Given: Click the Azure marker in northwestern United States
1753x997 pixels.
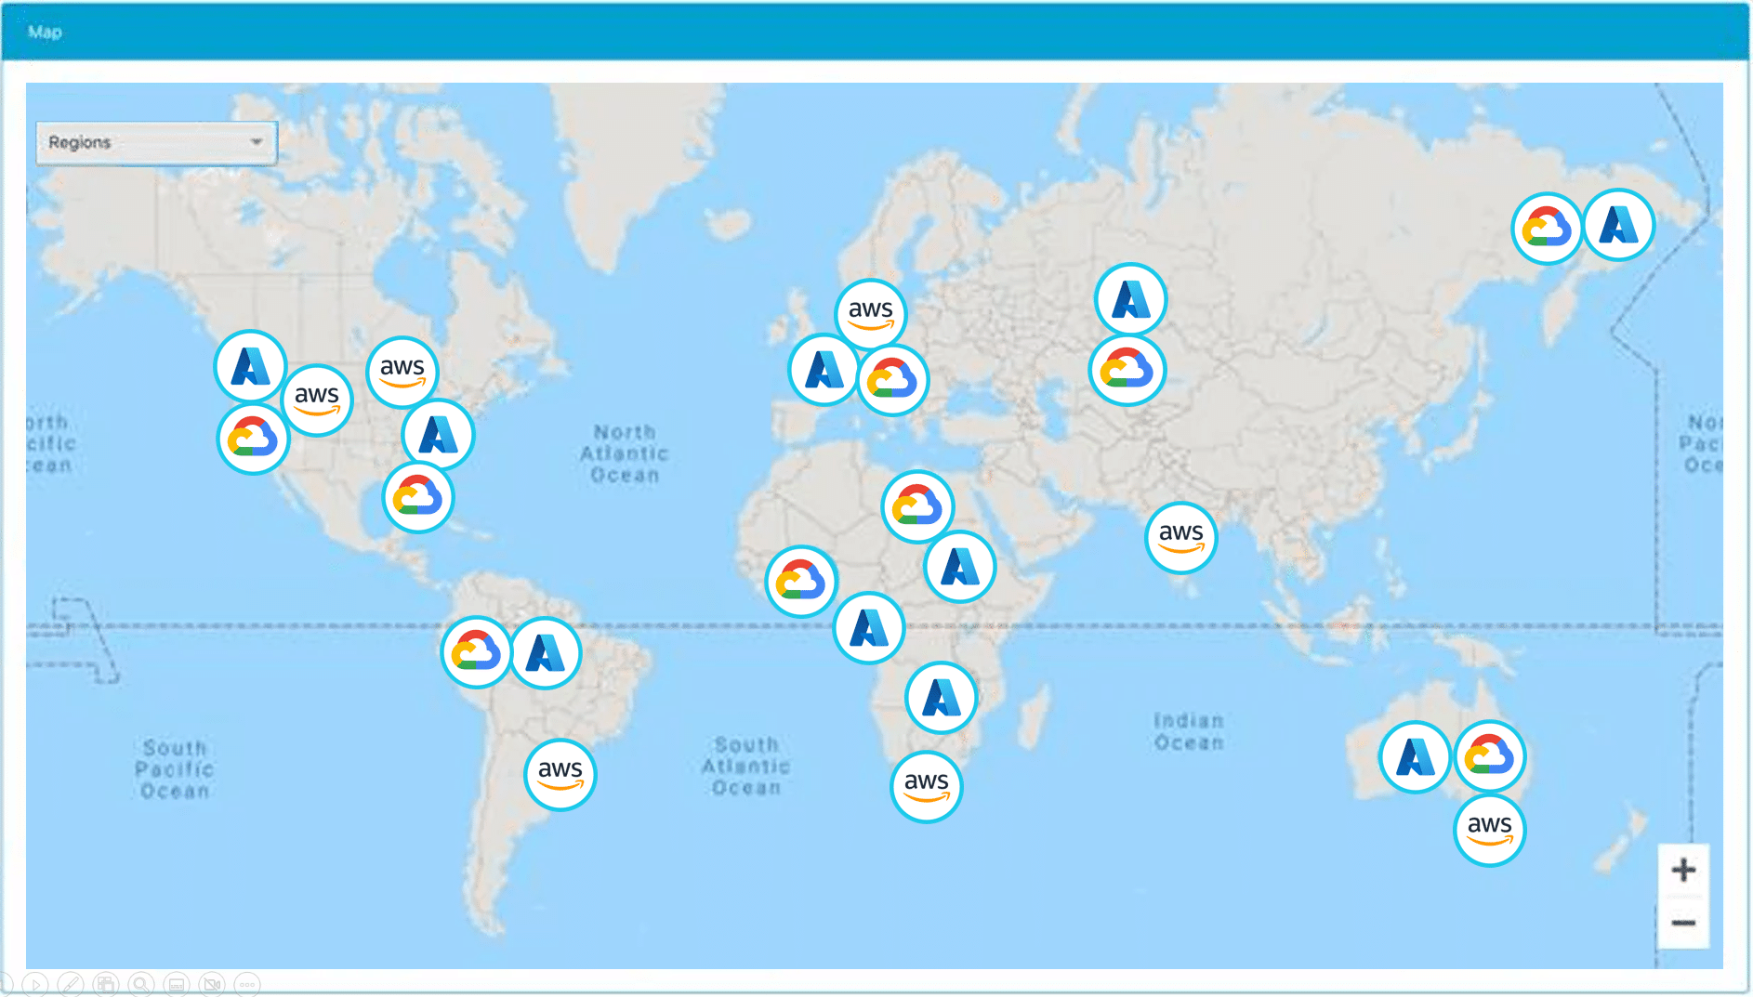Looking at the screenshot, I should [x=250, y=366].
